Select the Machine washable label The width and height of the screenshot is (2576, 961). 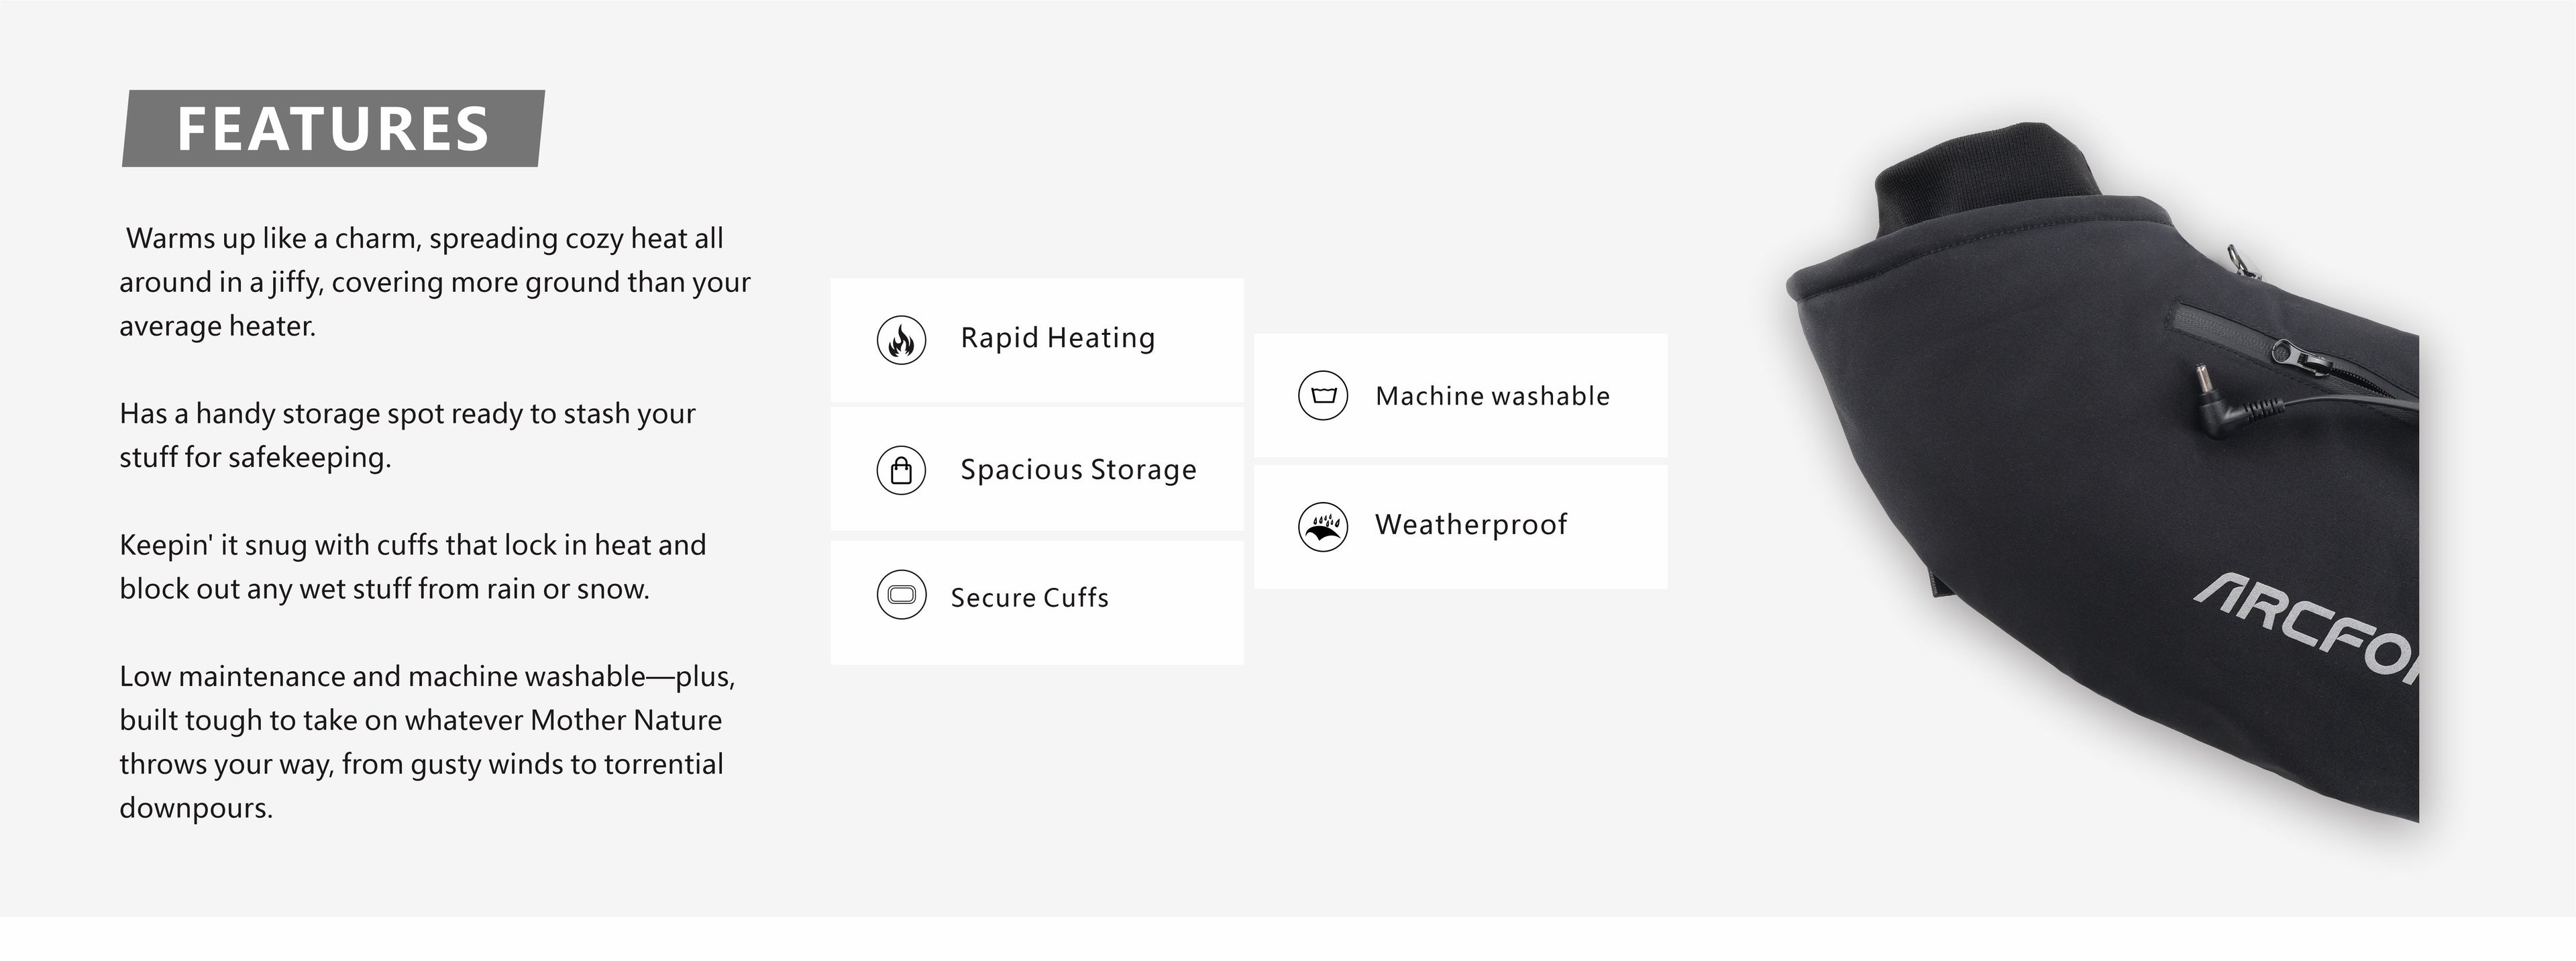pos(1492,396)
